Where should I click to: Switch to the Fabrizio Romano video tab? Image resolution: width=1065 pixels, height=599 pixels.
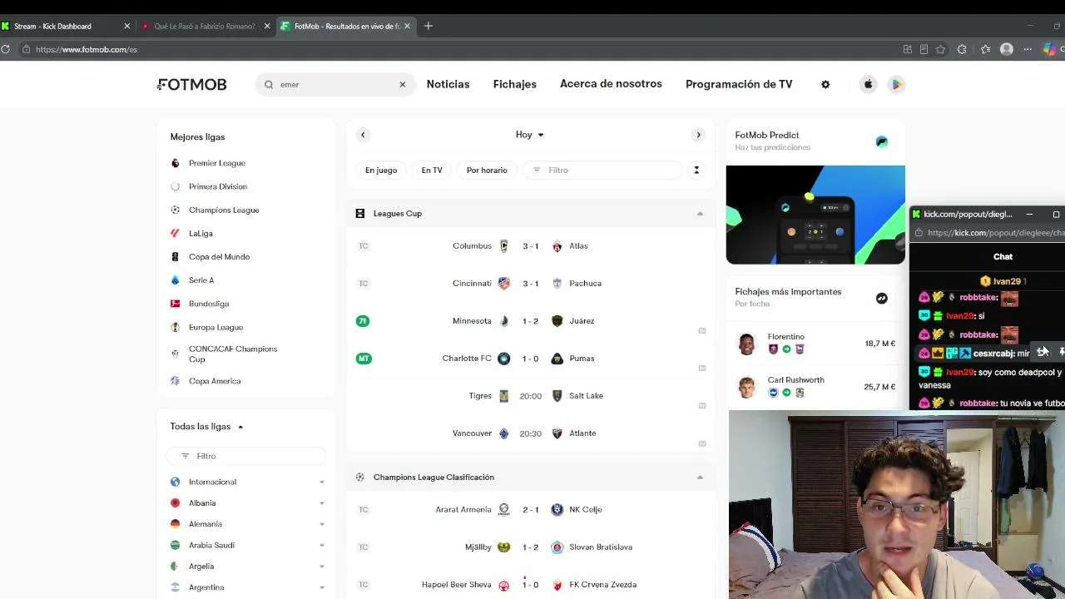pos(205,26)
